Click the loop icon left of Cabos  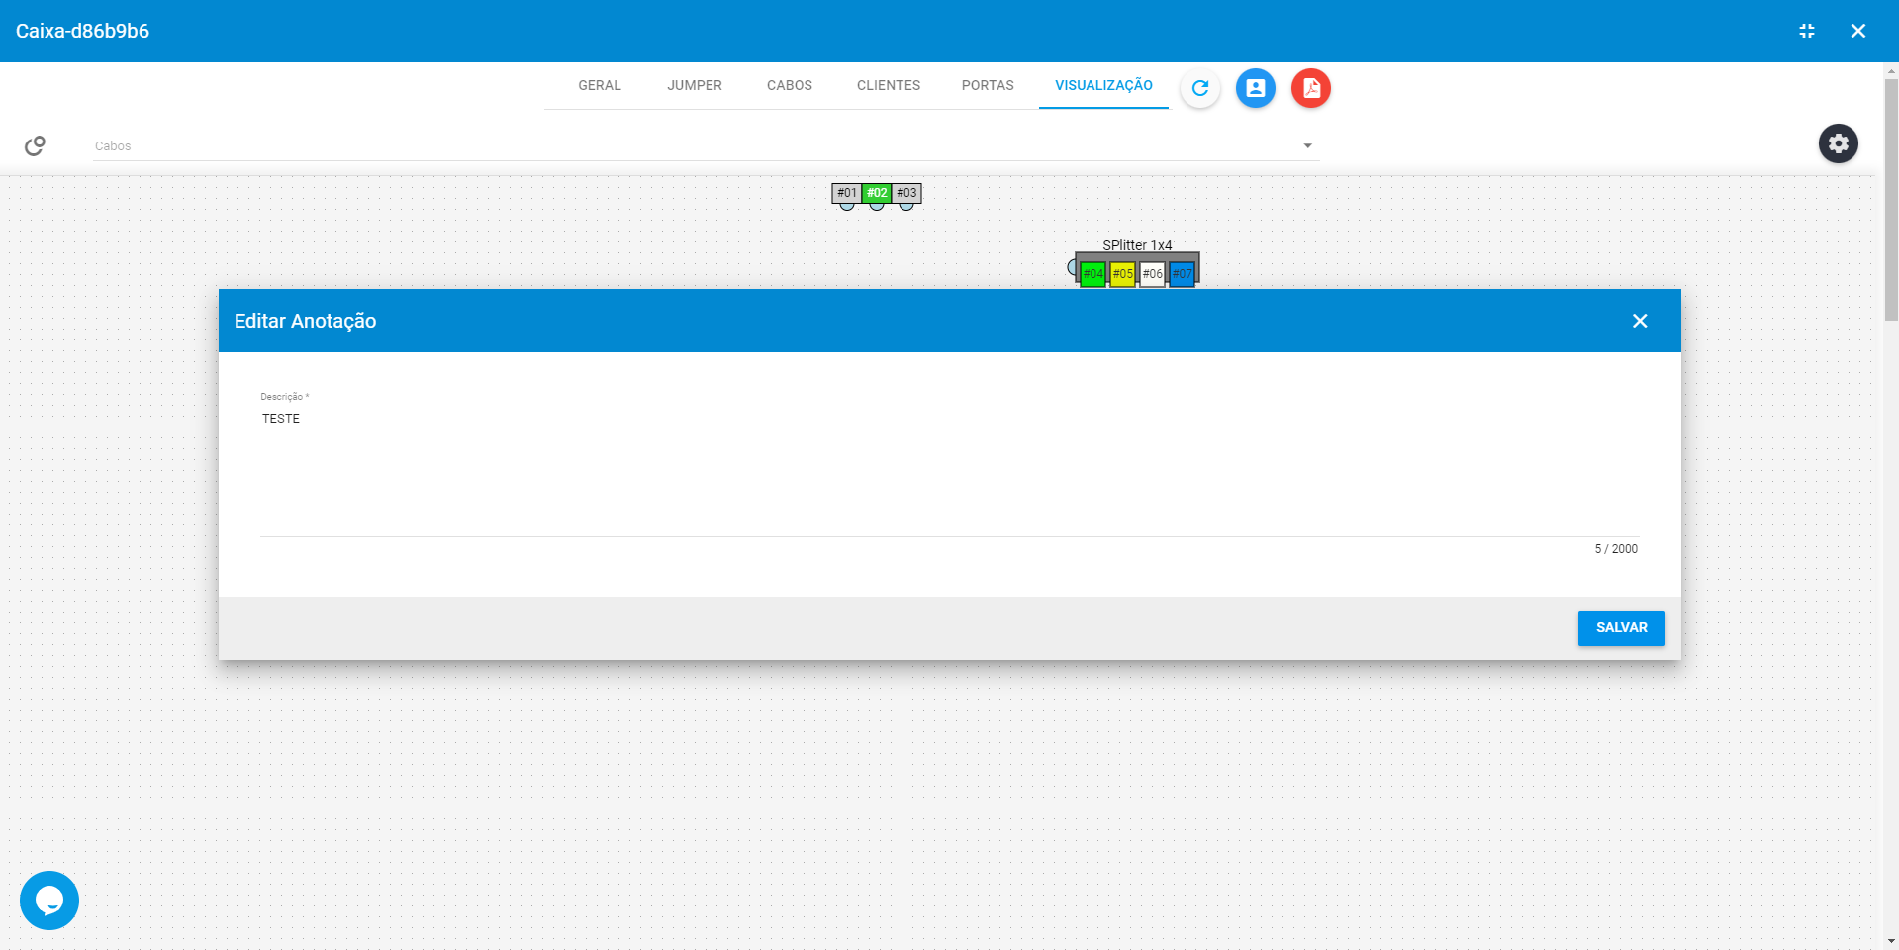point(35,145)
